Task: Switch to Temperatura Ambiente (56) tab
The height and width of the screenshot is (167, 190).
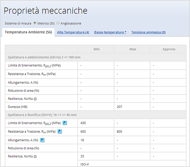Action: (x=28, y=32)
